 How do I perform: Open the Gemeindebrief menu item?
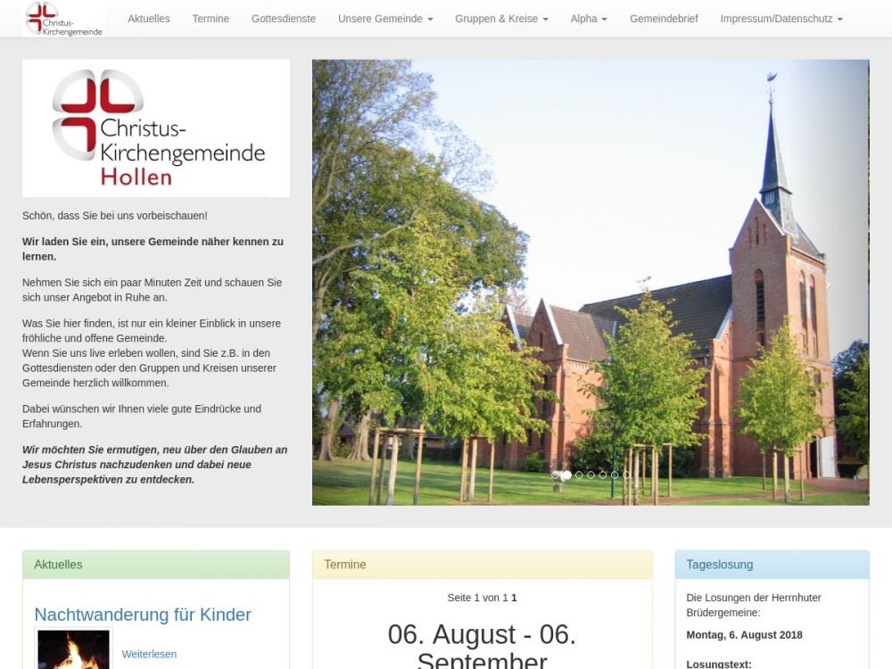(664, 19)
